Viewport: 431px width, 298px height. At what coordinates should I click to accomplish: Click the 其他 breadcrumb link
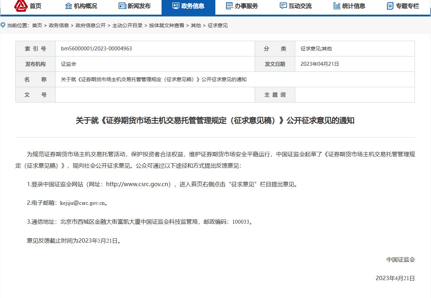196,25
